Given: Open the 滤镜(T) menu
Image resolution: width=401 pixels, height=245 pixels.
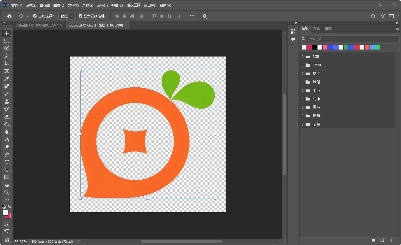Looking at the screenshot, I should coord(102,6).
